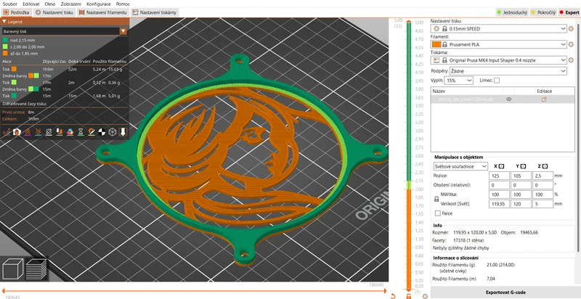Open the Výplň 15% infill dropdown
The width and height of the screenshot is (581, 299).
(x=458, y=81)
